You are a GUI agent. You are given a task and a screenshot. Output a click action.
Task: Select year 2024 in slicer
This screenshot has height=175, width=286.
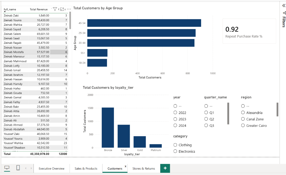175,125
